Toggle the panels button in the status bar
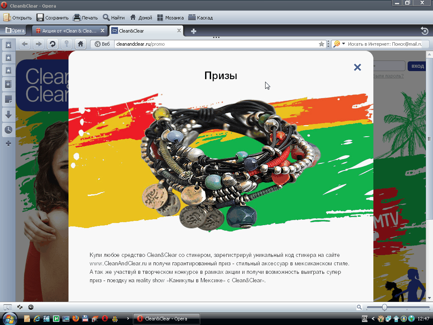 [x=8, y=307]
